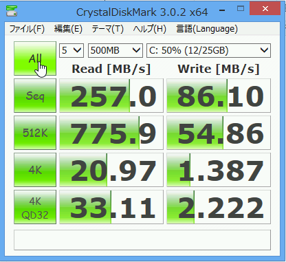The image size is (286, 262).
Task: Click the CrystalDiskMark app icon in title bar
Action: pos(12,11)
